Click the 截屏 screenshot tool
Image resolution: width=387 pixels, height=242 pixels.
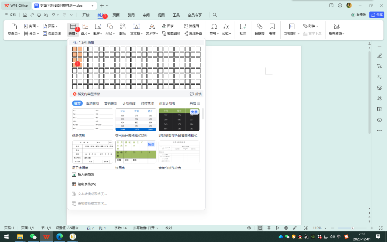pyautogui.click(x=98, y=30)
